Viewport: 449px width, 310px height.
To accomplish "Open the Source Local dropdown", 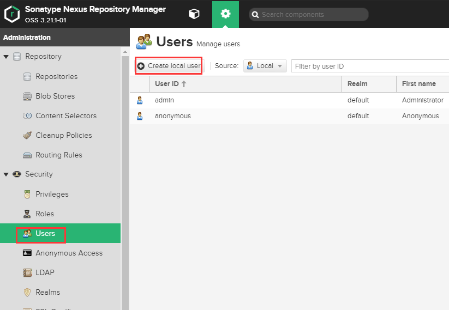I will pos(265,66).
